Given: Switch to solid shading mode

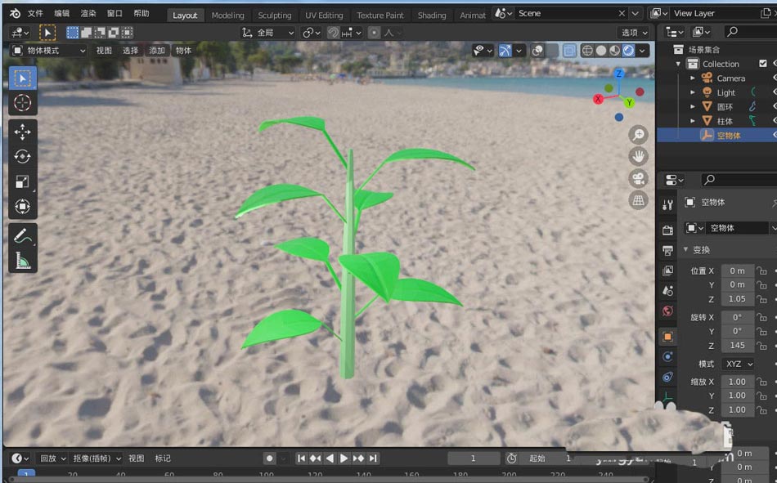Looking at the screenshot, I should point(601,51).
